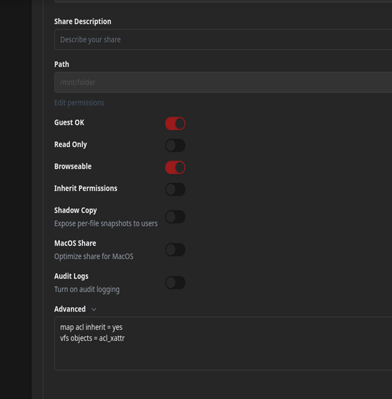Enable Inherit Permissions switch
The width and height of the screenshot is (392, 399).
tap(175, 190)
